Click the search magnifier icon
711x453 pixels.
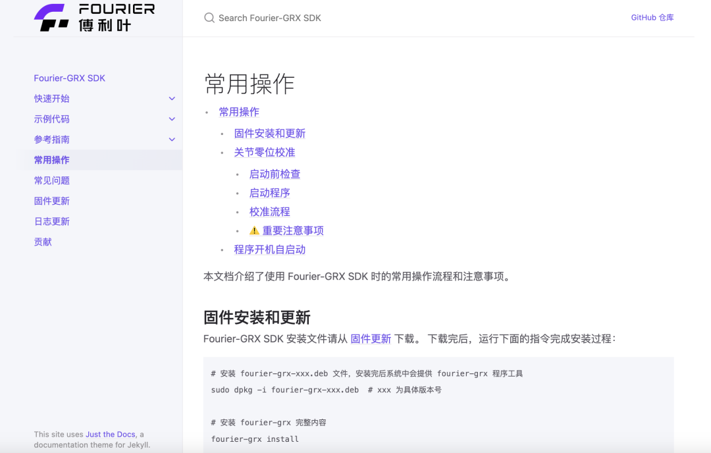209,18
